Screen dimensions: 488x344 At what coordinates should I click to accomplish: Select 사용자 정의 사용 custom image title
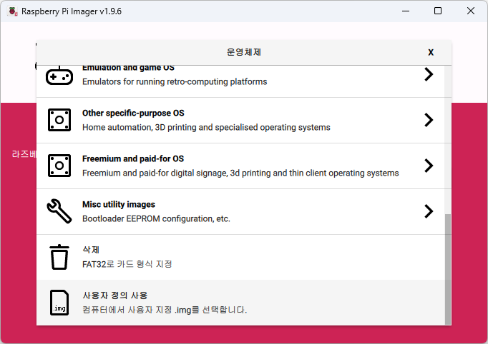[x=114, y=295]
